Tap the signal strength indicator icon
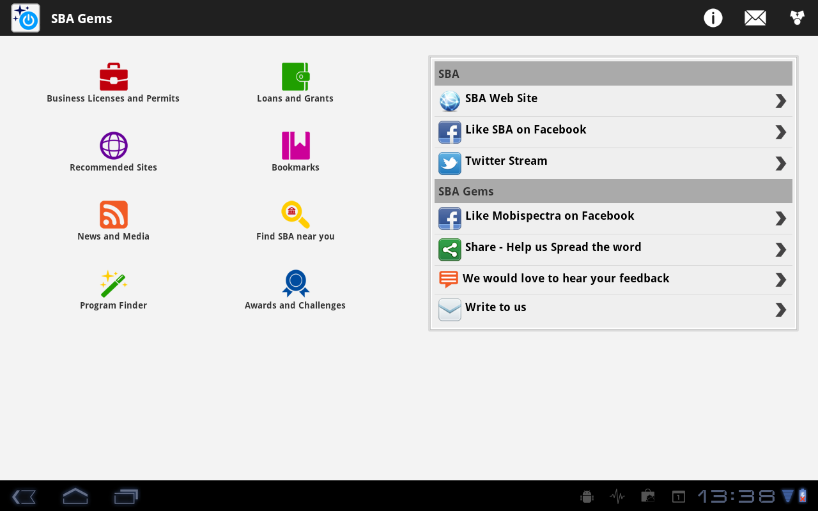Viewport: 818px width, 511px height. pyautogui.click(x=788, y=496)
